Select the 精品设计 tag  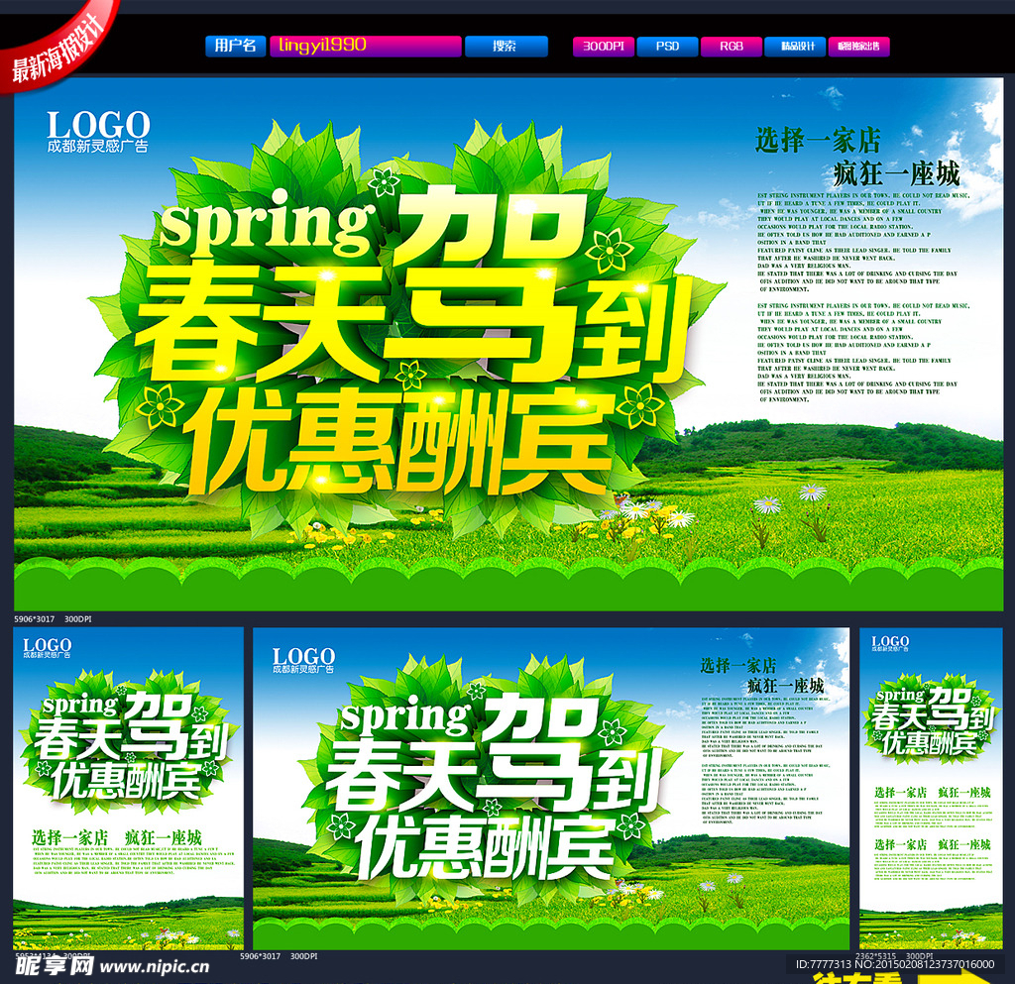click(795, 47)
